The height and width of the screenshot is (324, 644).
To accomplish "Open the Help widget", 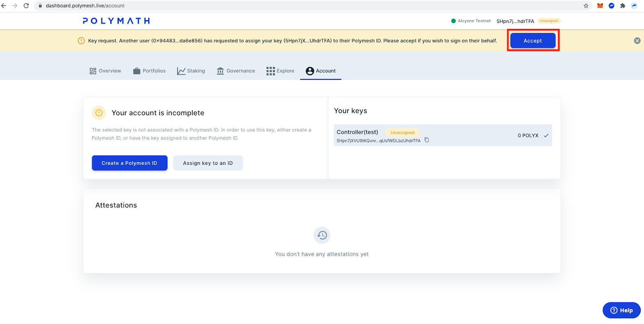I will 621,310.
